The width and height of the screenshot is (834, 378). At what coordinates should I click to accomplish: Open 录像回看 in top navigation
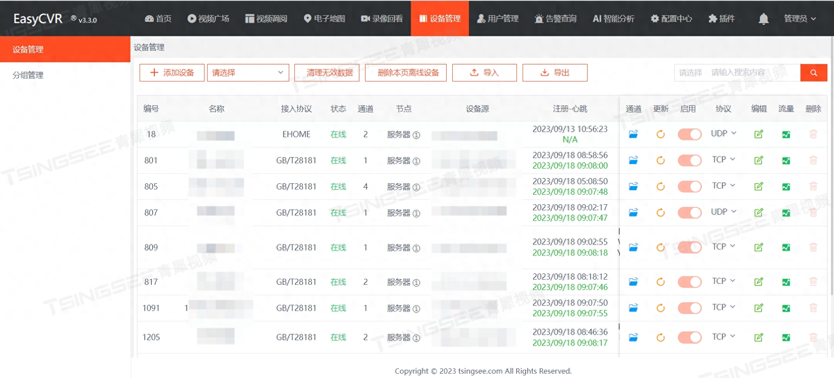click(382, 19)
